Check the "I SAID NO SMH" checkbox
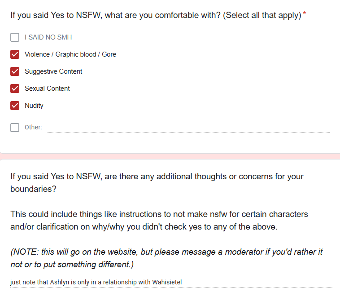The image size is (340, 301). (15, 37)
